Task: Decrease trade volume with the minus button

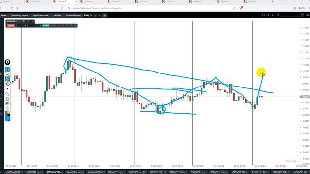Action: pos(16,25)
